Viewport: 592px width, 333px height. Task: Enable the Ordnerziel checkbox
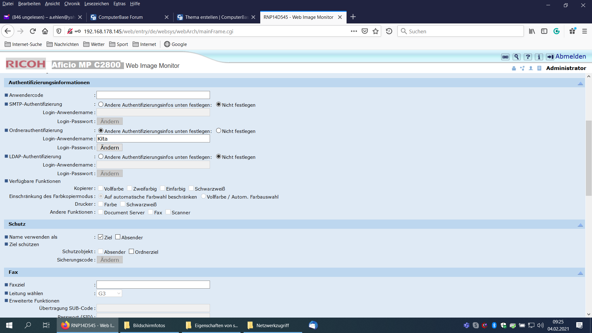131,251
